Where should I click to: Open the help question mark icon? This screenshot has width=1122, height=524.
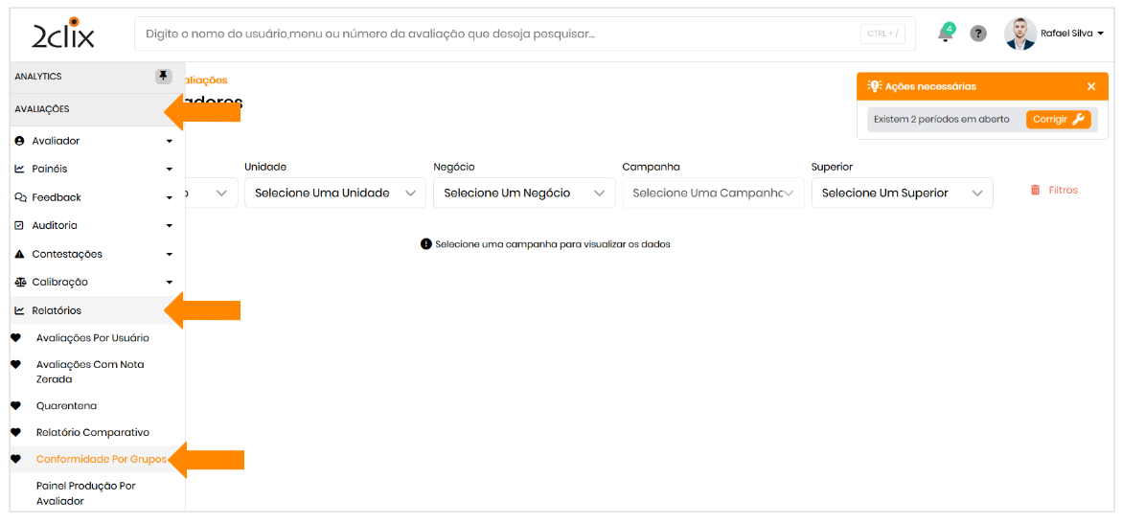[x=977, y=34]
